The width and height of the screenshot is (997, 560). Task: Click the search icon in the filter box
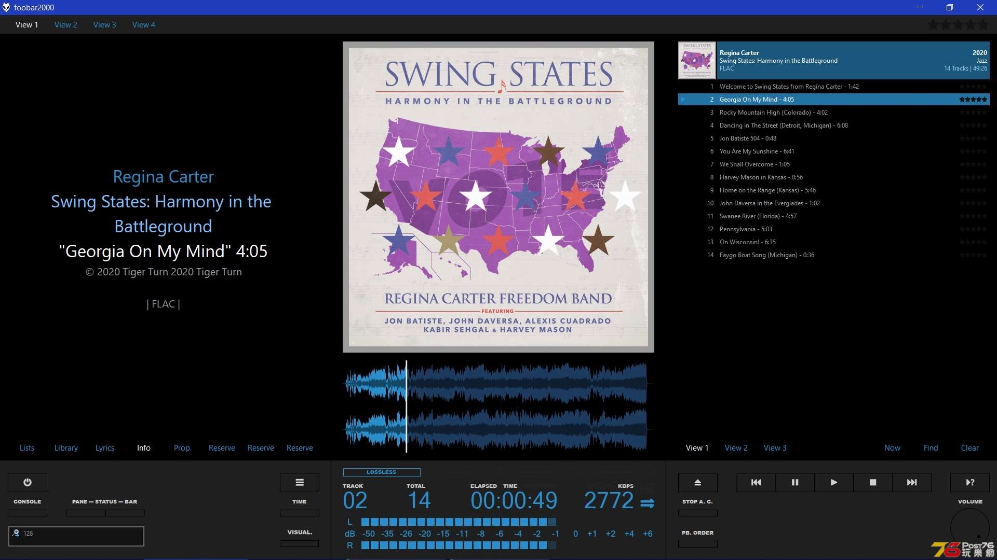[16, 533]
